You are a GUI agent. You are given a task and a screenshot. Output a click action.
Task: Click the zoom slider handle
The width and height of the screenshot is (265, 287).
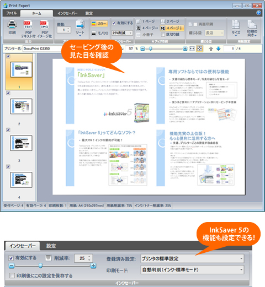point(151,48)
